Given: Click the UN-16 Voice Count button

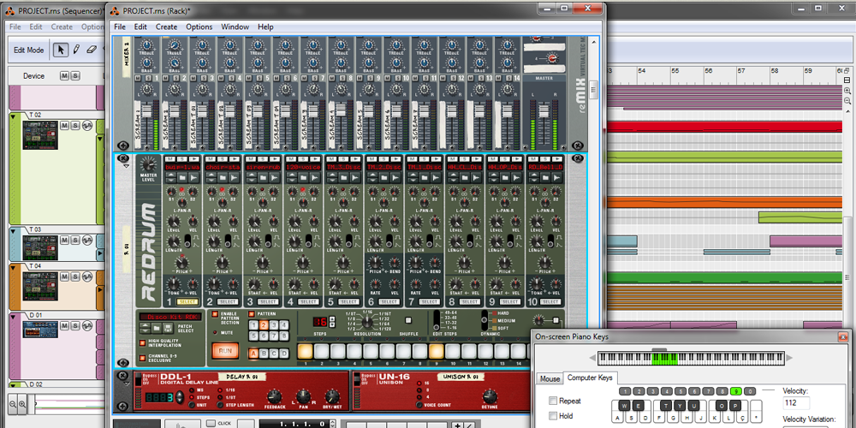Looking at the screenshot, I should click(x=419, y=405).
